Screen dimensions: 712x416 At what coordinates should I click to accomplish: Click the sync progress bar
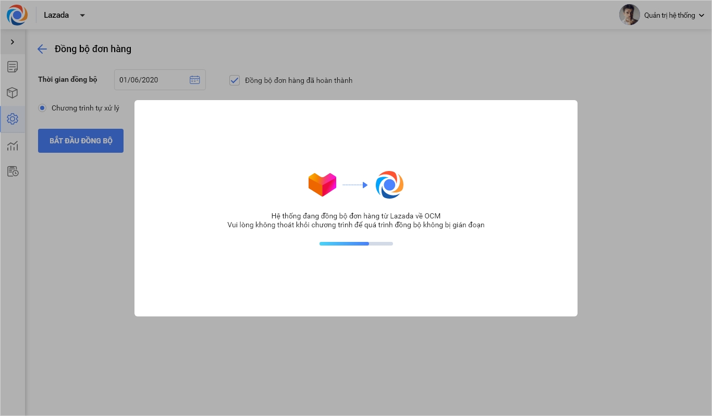point(356,243)
